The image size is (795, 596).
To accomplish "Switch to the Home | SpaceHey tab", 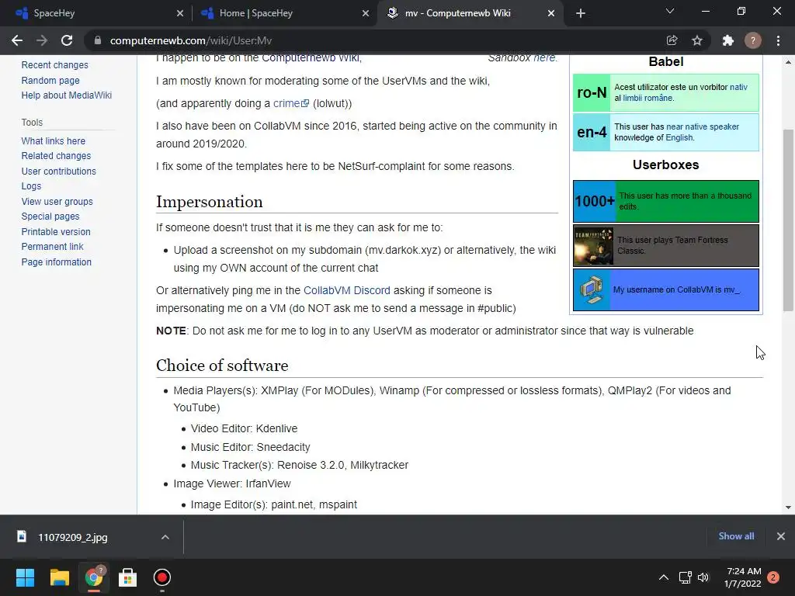I will click(284, 13).
